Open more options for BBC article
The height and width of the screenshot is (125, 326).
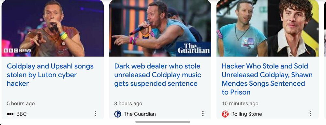coord(95,114)
